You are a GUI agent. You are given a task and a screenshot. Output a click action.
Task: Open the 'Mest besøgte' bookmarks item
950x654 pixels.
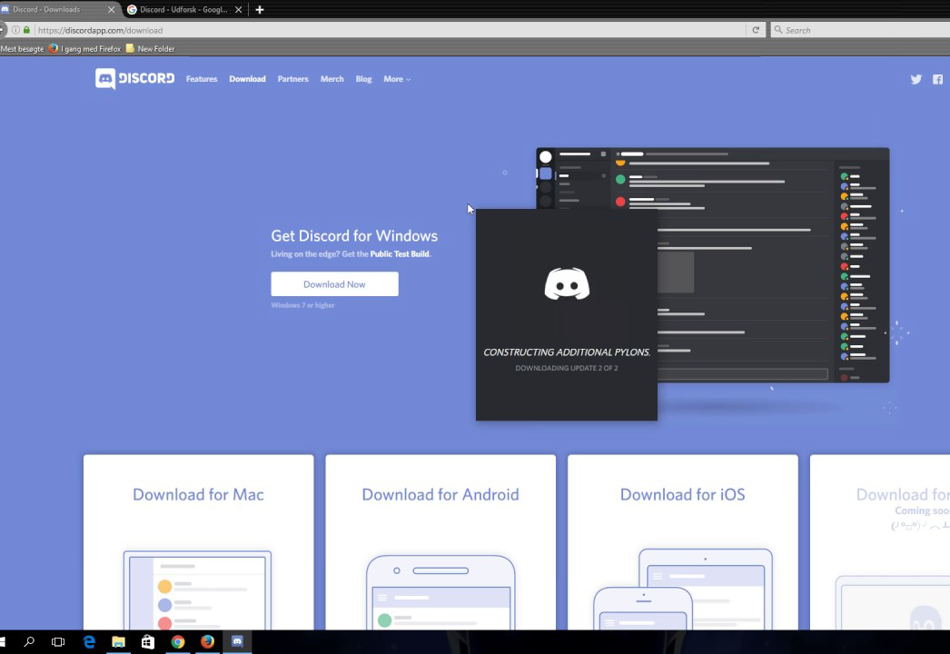coord(22,48)
